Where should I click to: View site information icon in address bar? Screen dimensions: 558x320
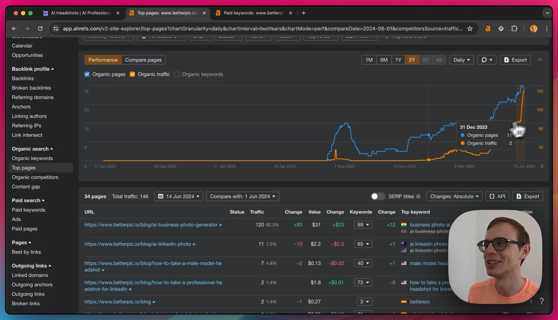pos(55,28)
